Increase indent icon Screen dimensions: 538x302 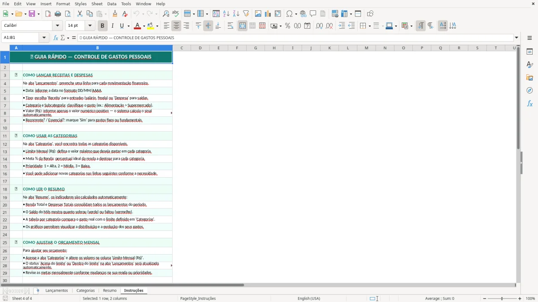coord(342,26)
